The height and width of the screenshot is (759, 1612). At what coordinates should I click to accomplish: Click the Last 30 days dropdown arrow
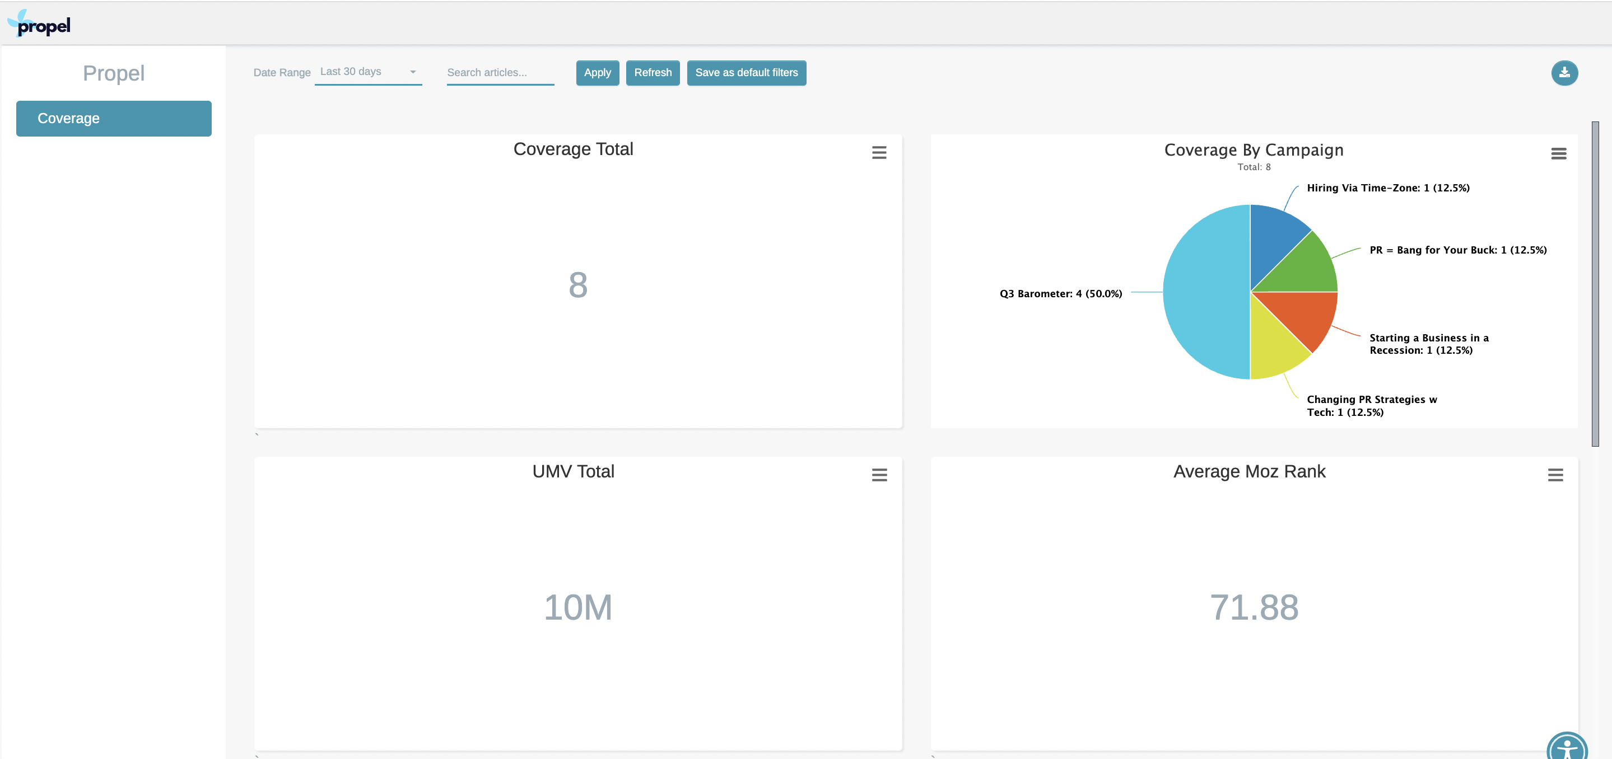(x=413, y=72)
